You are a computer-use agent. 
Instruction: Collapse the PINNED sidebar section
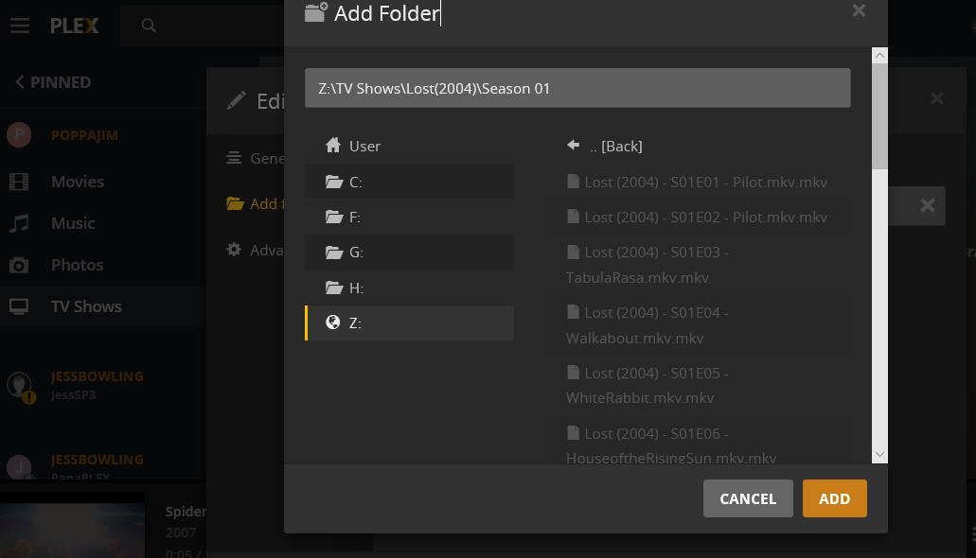[x=53, y=82]
